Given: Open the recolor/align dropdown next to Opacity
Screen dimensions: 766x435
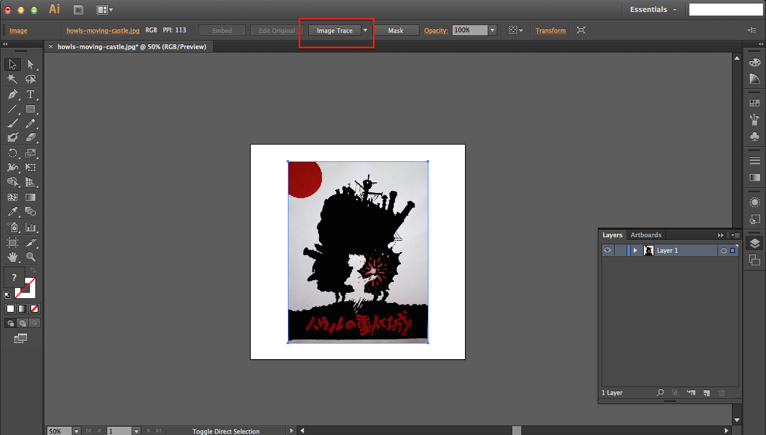Looking at the screenshot, I should tap(515, 30).
